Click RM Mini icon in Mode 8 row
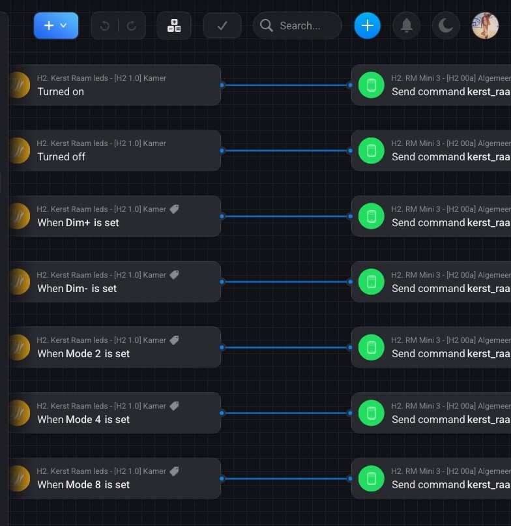Image resolution: width=511 pixels, height=526 pixels. (371, 478)
